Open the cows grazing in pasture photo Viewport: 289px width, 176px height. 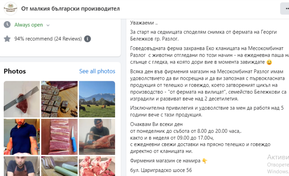click(x=97, y=99)
